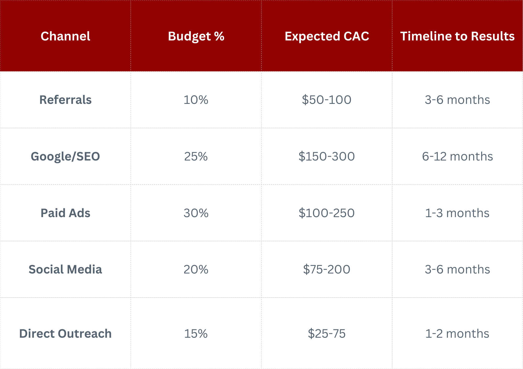Click the Channel column header
Image resolution: width=523 pixels, height=369 pixels.
click(65, 36)
